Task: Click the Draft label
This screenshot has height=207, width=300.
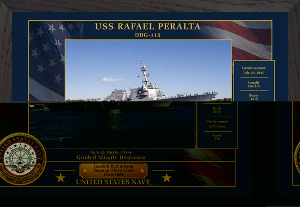Action: coord(217,108)
